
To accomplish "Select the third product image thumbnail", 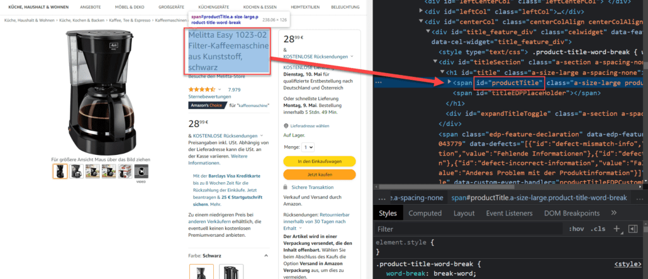I will click(92, 171).
